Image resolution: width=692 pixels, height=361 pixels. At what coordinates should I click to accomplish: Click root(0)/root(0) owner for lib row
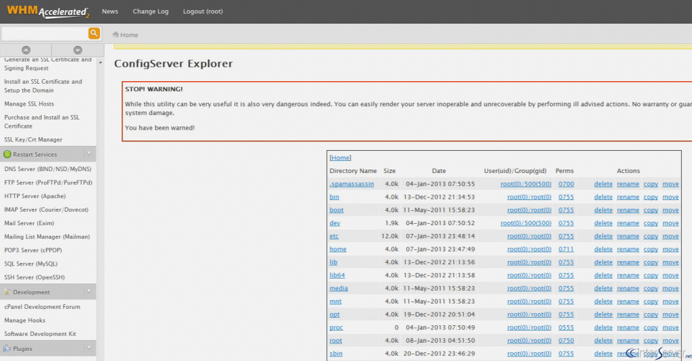click(529, 262)
